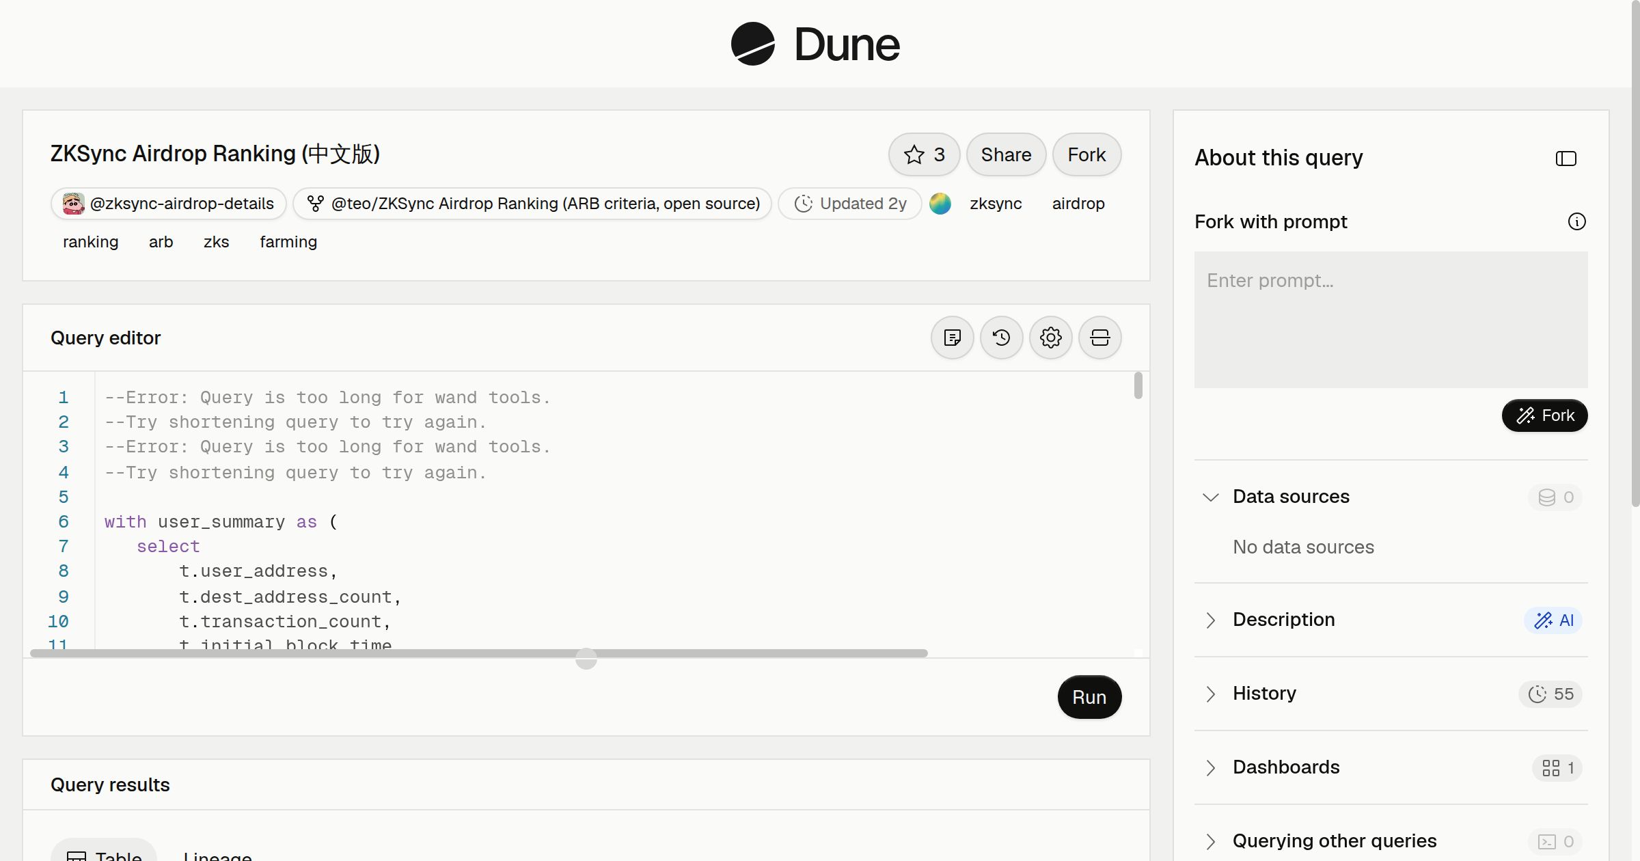
Task: Click the History 55 count badge
Action: 1550,694
